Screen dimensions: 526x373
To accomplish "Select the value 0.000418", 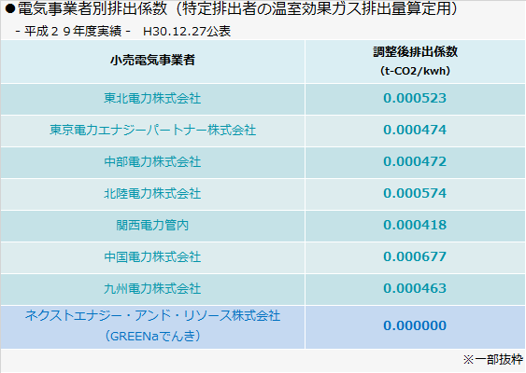I will coord(415,225).
